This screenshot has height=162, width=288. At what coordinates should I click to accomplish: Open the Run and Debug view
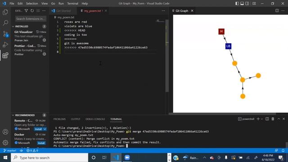click(x=5, y=45)
